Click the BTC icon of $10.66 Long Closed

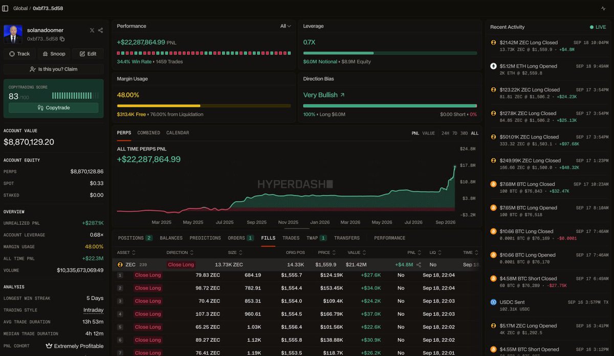[x=494, y=231]
